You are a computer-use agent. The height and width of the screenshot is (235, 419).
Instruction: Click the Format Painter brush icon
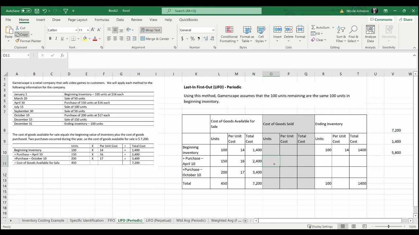pos(17,41)
